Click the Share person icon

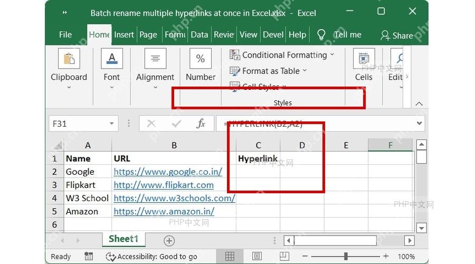385,35
